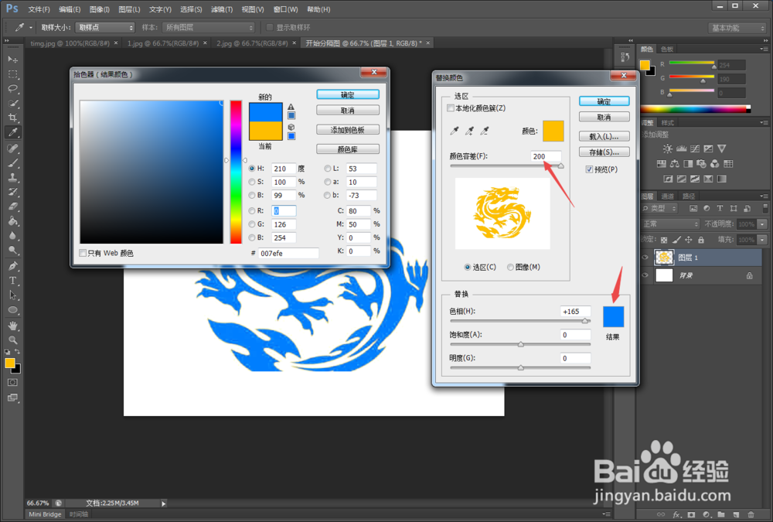Select the Crop tool
This screenshot has height=522, width=773.
pyautogui.click(x=13, y=118)
